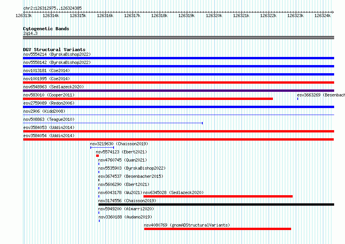
Task: Click the small red nsv5574123 block
Action: point(97,156)
